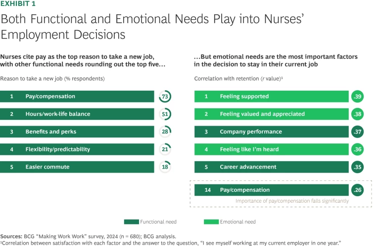Click the .37 correlation badge
The height and width of the screenshot is (246, 380).
click(357, 132)
